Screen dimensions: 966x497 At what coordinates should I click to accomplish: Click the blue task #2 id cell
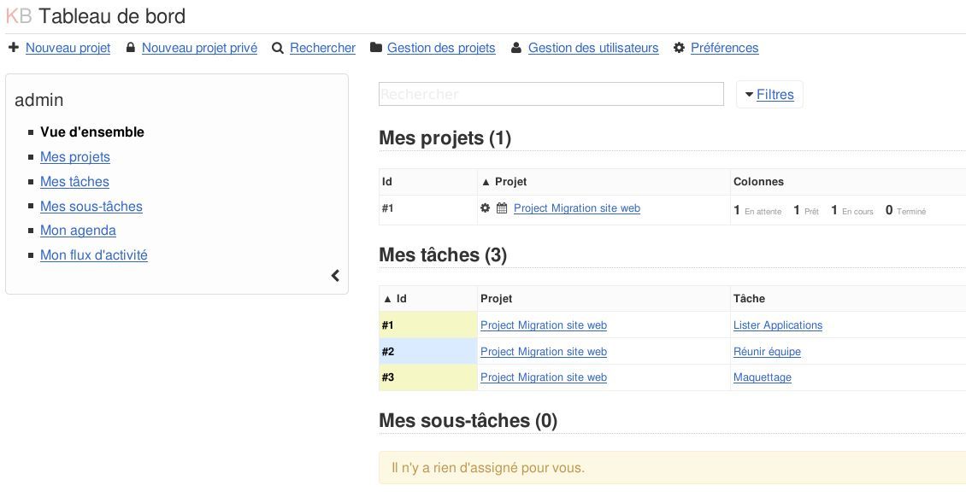(x=427, y=352)
